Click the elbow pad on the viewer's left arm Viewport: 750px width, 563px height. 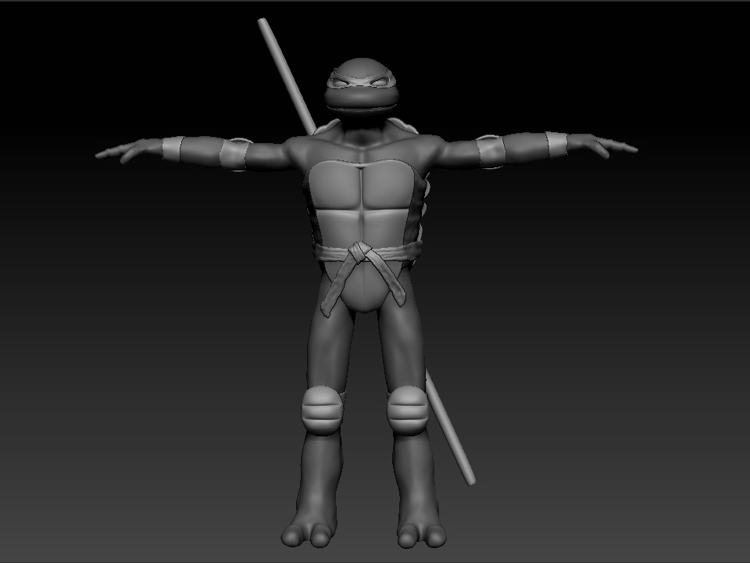click(x=235, y=154)
